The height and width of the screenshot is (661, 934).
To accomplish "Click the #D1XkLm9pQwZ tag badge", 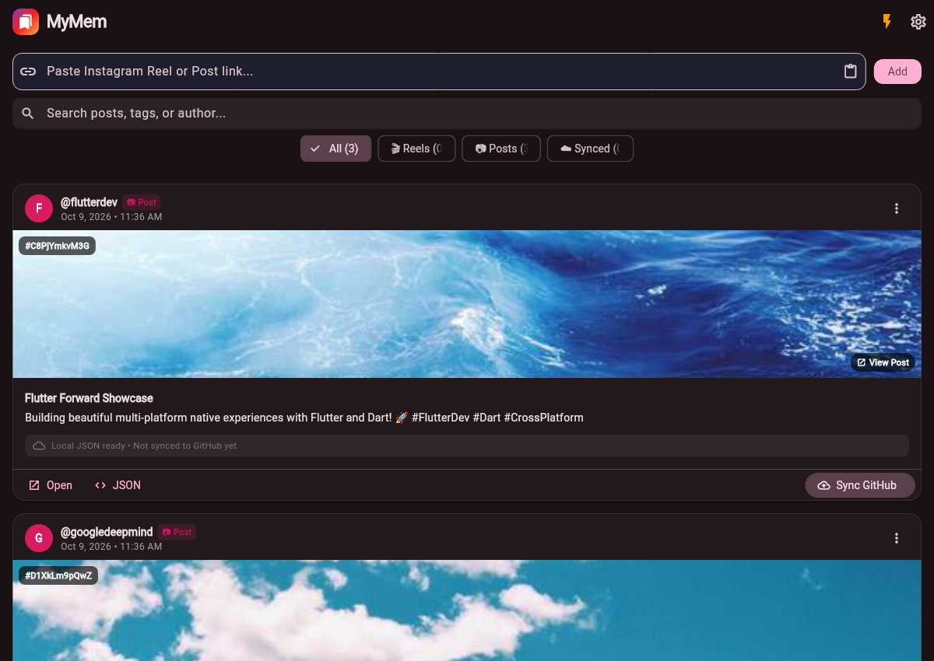I will click(x=58, y=575).
